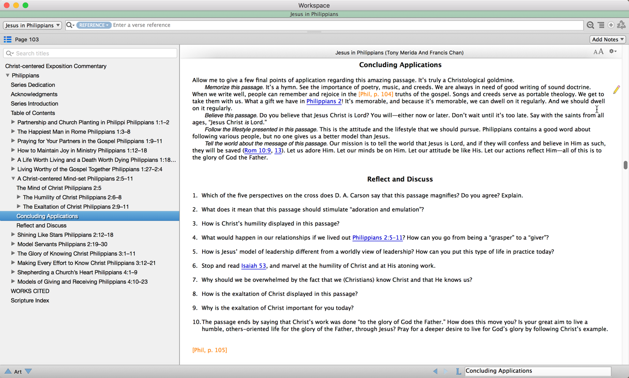This screenshot has width=629, height=378.
Task: Expand The Humility of Christ Philippians 2:6–8
Action: (19, 197)
